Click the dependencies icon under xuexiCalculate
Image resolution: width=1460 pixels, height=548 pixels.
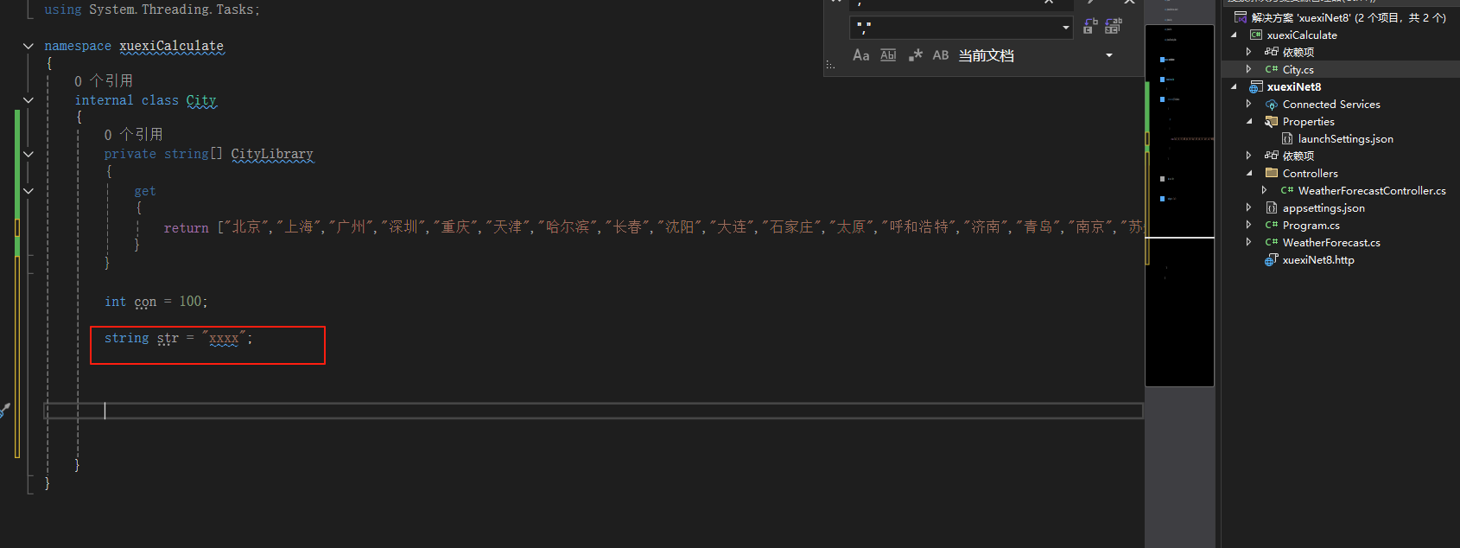tap(1272, 52)
